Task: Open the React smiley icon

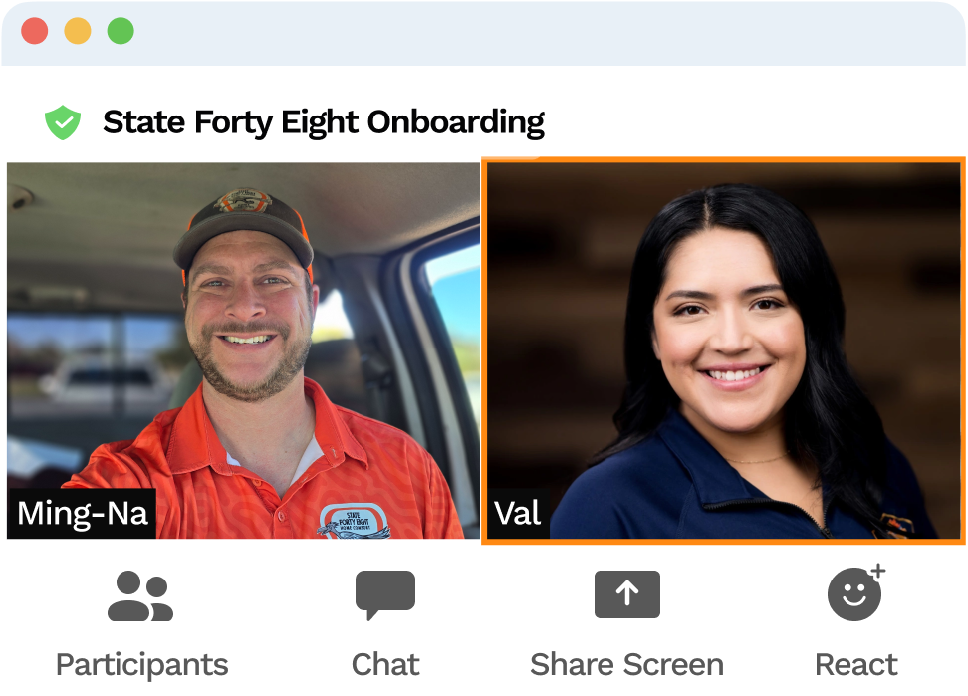Action: pyautogui.click(x=856, y=592)
